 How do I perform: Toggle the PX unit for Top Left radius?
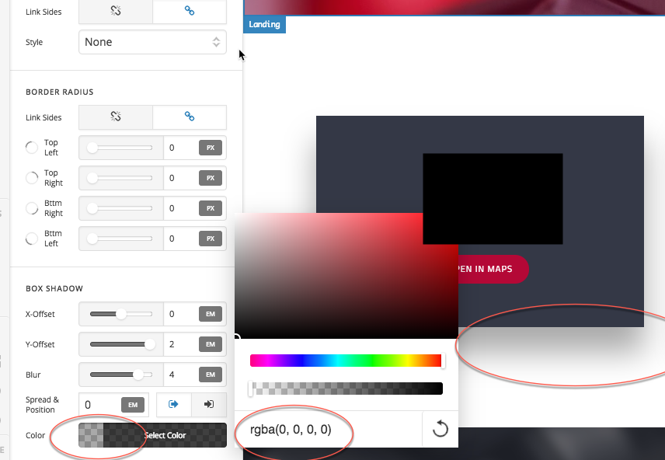[x=210, y=148]
